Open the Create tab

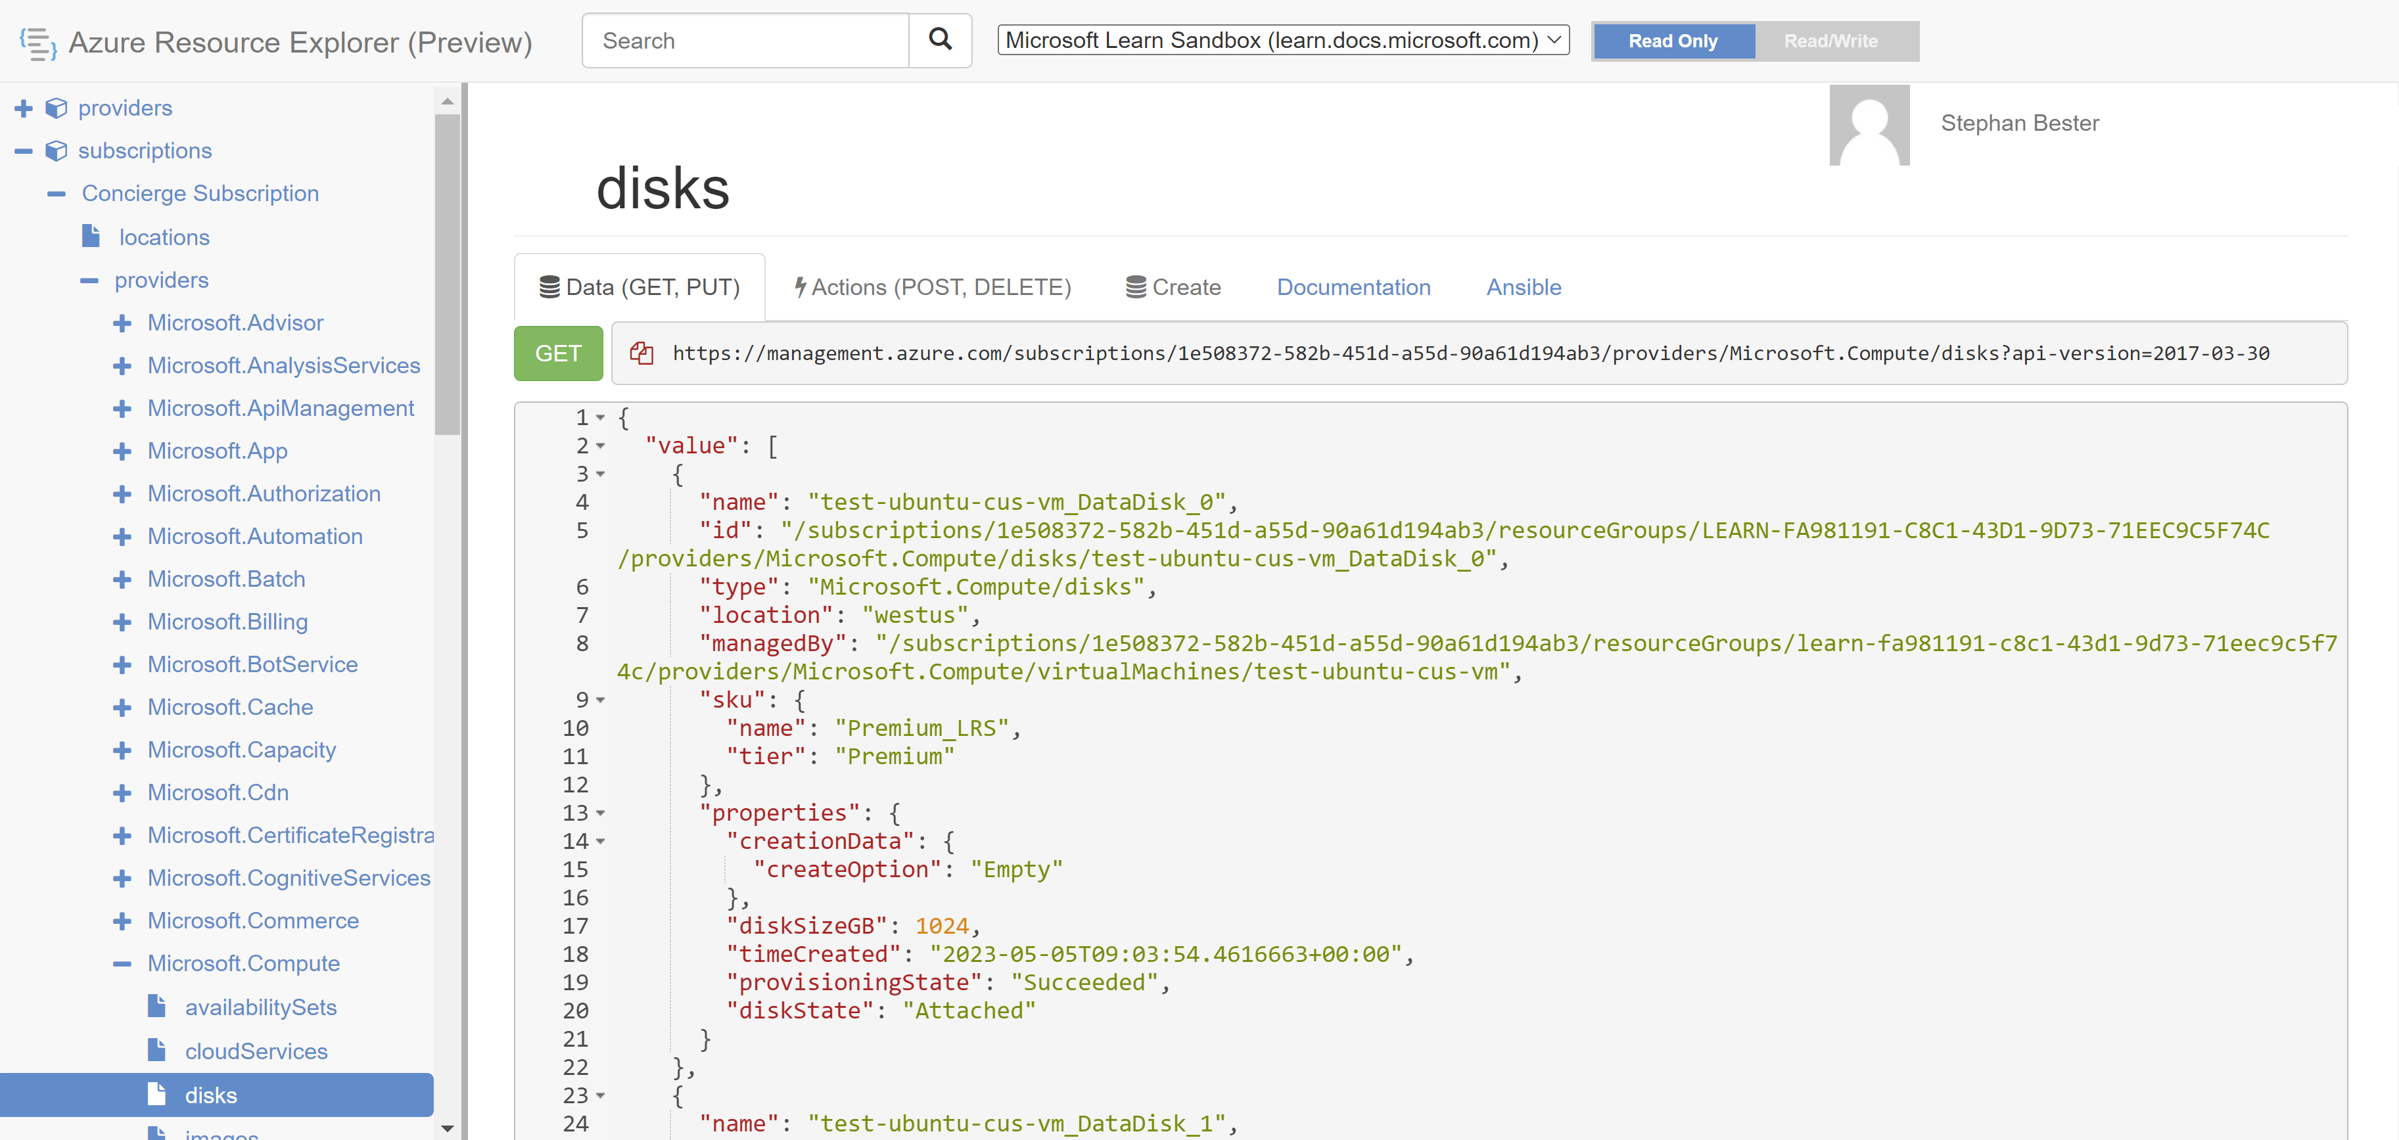pyautogui.click(x=1173, y=287)
